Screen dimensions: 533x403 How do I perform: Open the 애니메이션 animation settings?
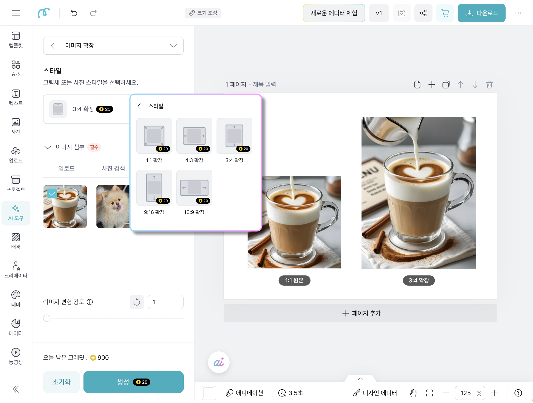pyautogui.click(x=244, y=393)
